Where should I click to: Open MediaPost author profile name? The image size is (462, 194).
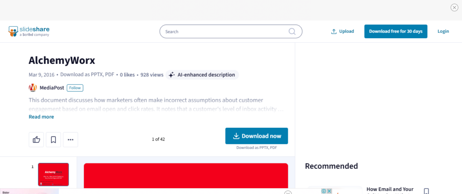pyautogui.click(x=52, y=88)
